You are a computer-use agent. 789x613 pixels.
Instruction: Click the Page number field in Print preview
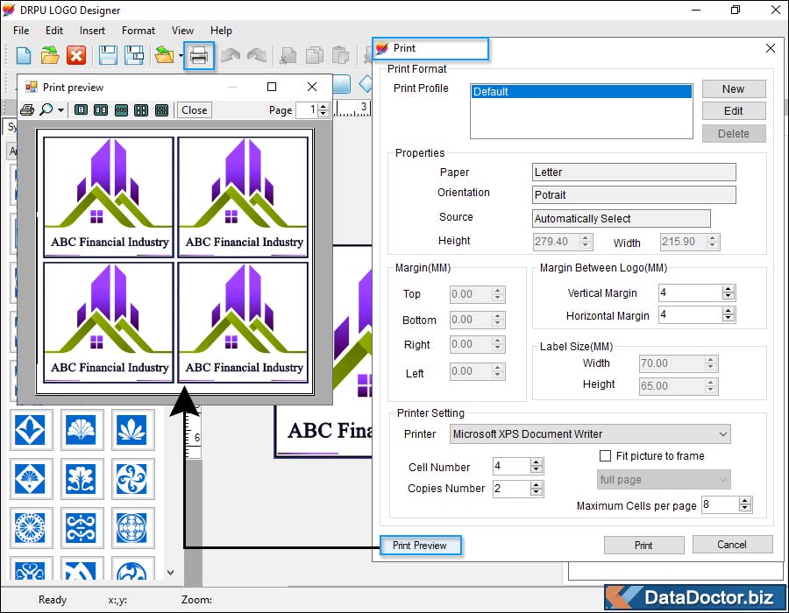308,110
